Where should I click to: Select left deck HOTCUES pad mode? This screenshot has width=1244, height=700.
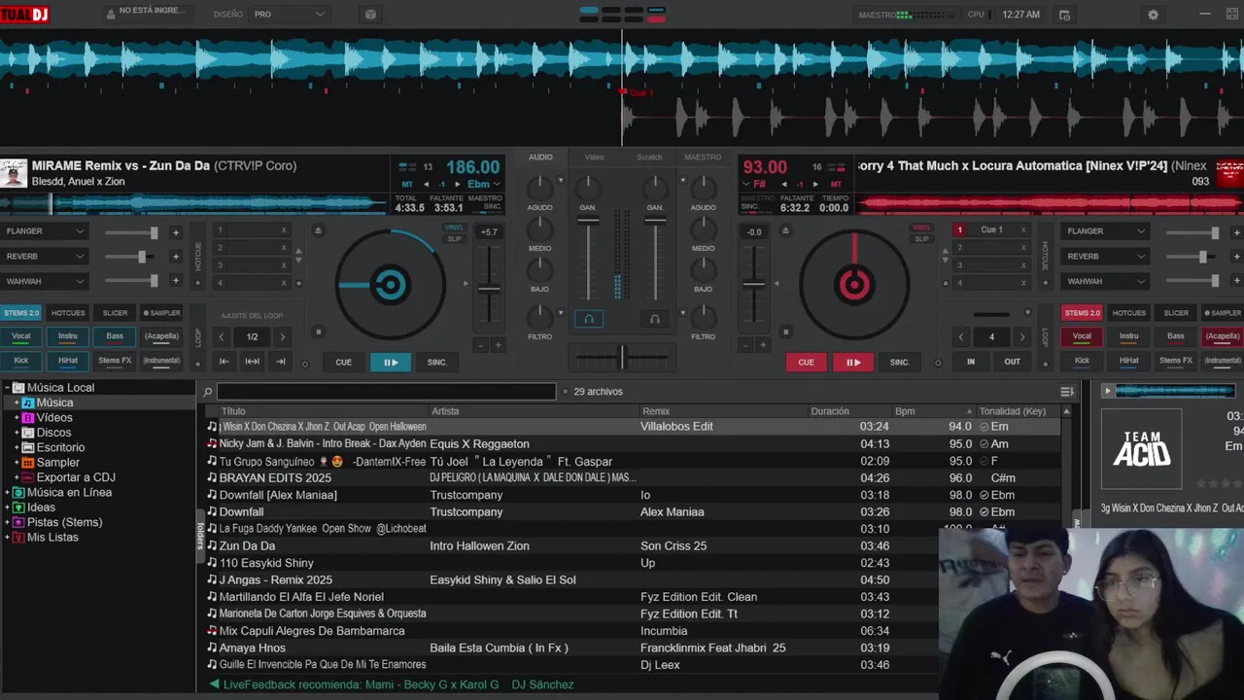pyautogui.click(x=68, y=313)
